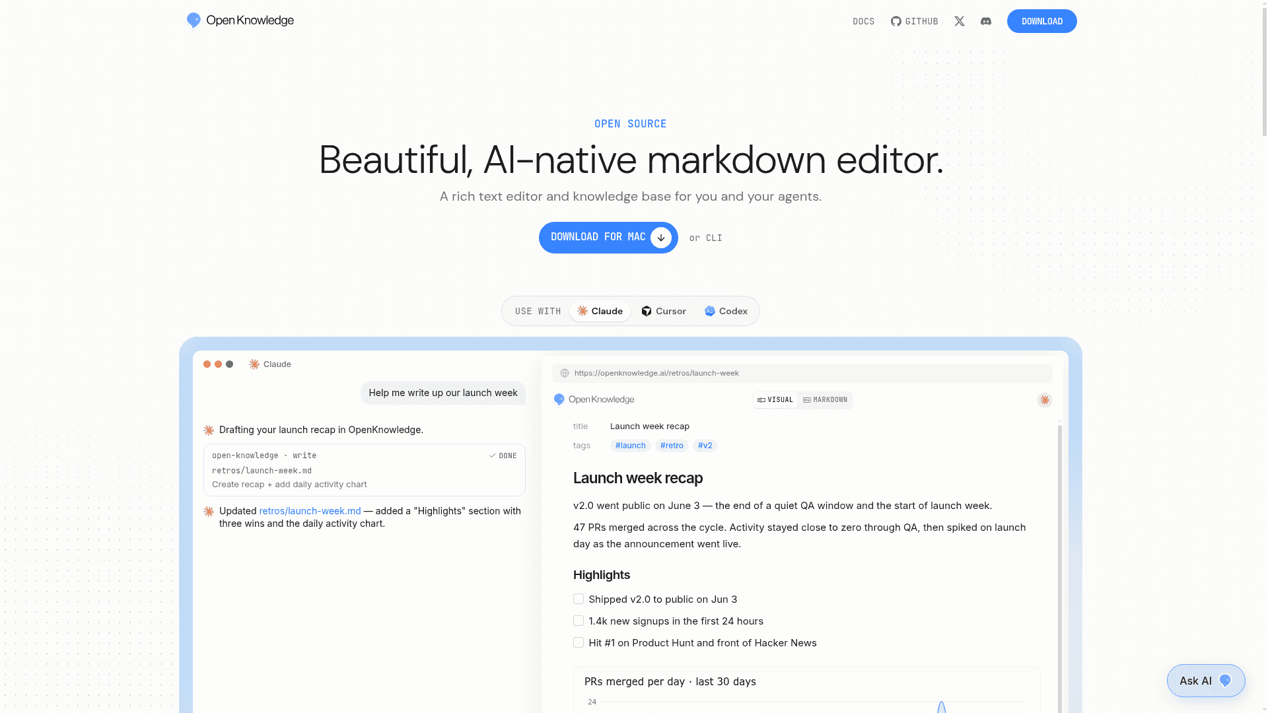Screen dimensions: 1268x713
Task: Open the Discord icon link
Action: click(986, 21)
